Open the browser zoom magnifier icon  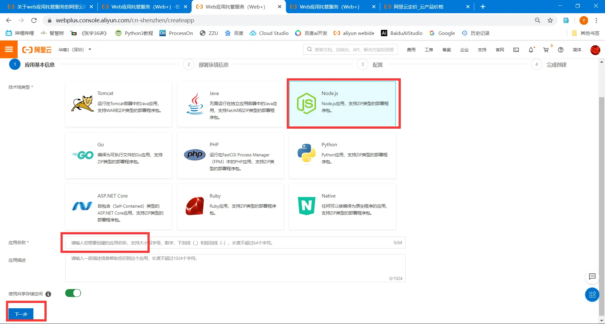pyautogui.click(x=538, y=20)
